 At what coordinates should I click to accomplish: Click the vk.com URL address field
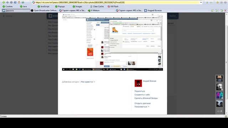click(x=117, y=2)
